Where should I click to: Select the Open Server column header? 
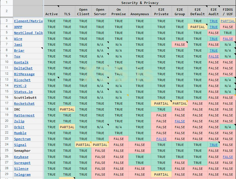point(100,12)
